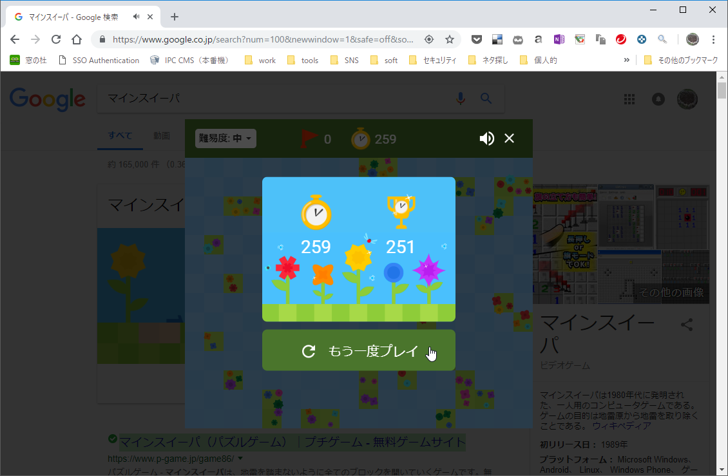Click the Trend Micro extension icon
This screenshot has width=728, height=476.
tap(620, 39)
